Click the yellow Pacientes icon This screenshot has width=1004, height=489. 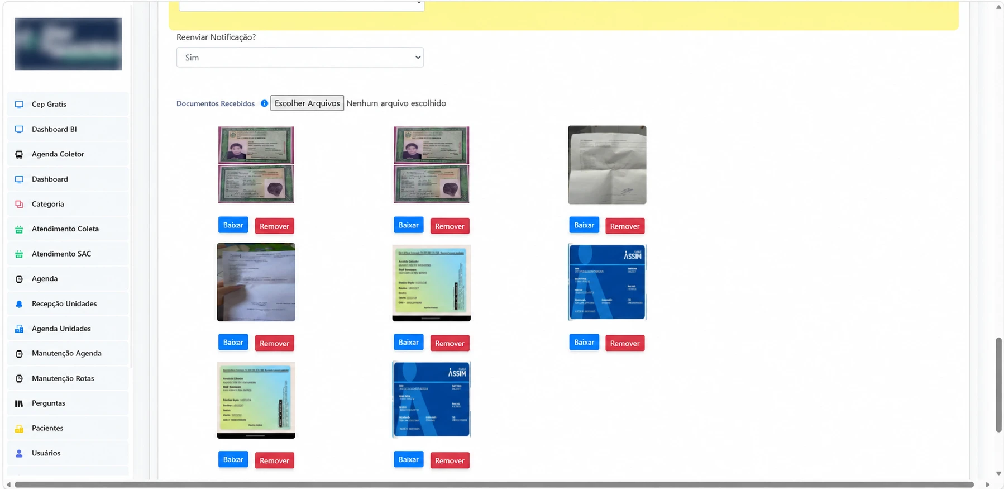pos(19,429)
